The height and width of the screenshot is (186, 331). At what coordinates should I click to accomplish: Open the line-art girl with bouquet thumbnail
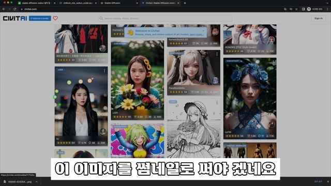193,128
